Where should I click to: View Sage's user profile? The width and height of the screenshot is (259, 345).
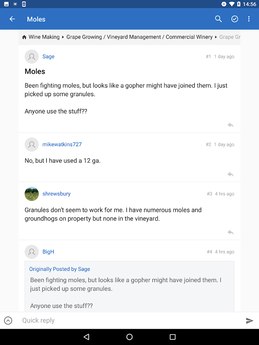48,56
